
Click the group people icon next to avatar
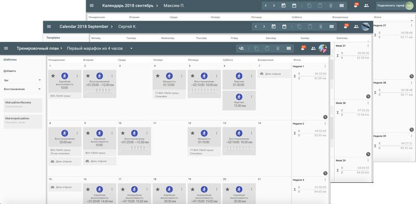coord(314,48)
